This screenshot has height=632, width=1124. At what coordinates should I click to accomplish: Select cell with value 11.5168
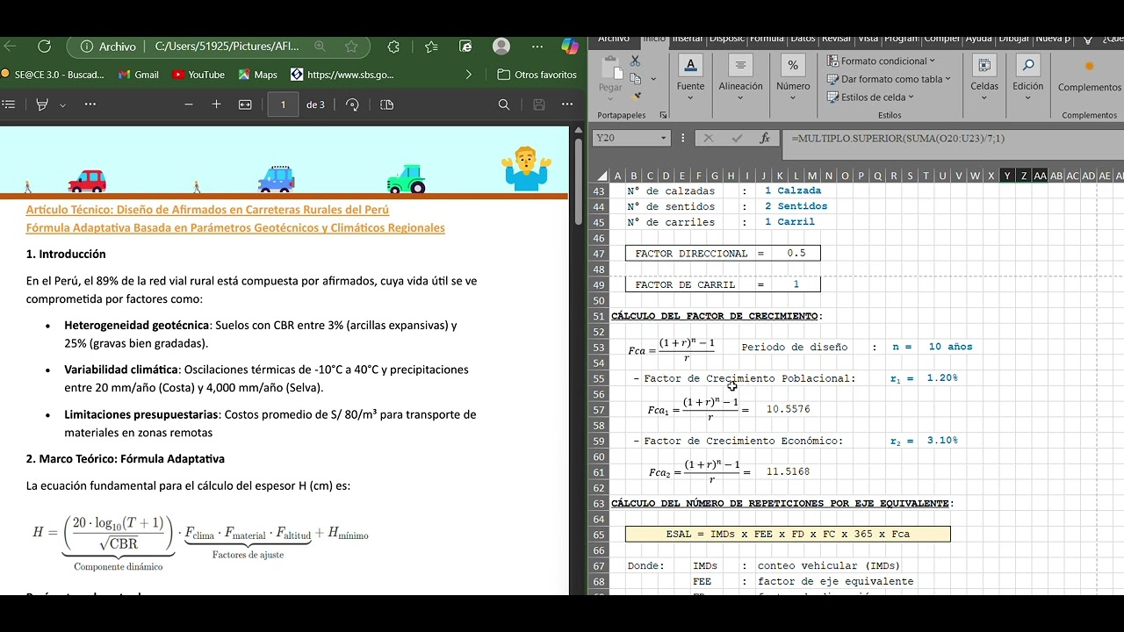coord(789,471)
